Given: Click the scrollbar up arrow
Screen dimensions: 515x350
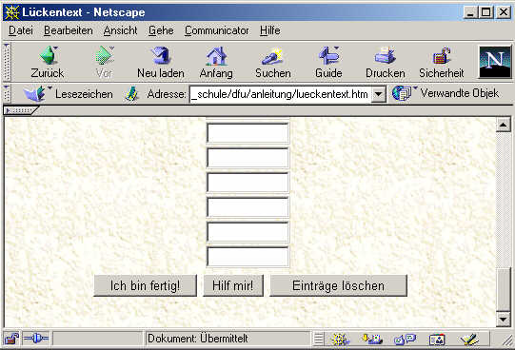Looking at the screenshot, I should 504,125.
